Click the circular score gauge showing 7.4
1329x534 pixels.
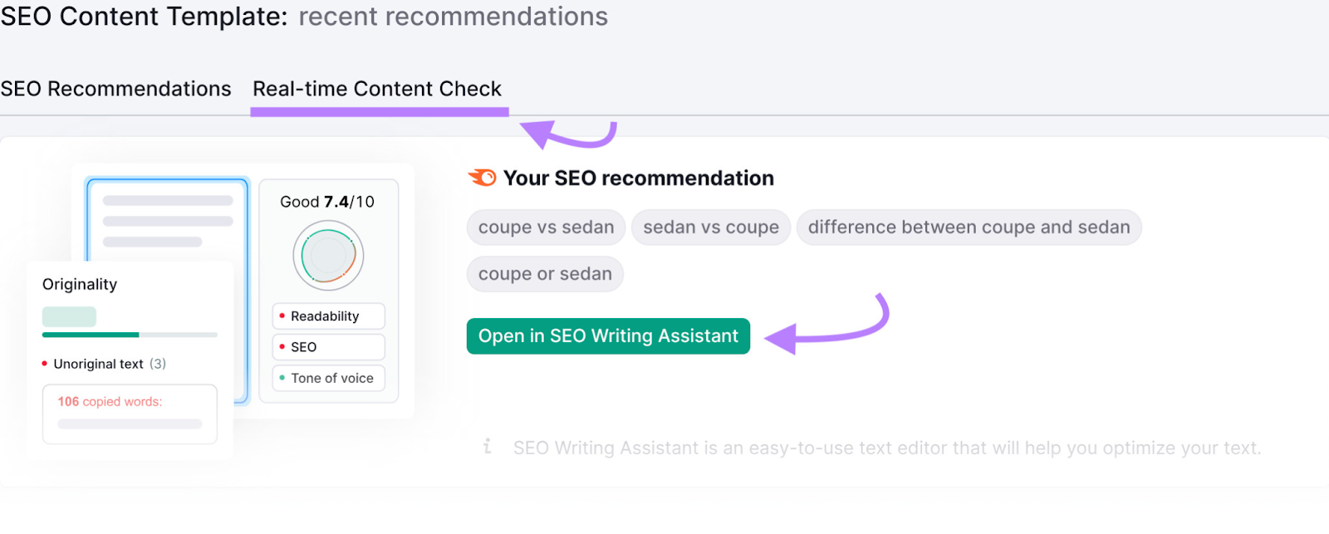329,254
